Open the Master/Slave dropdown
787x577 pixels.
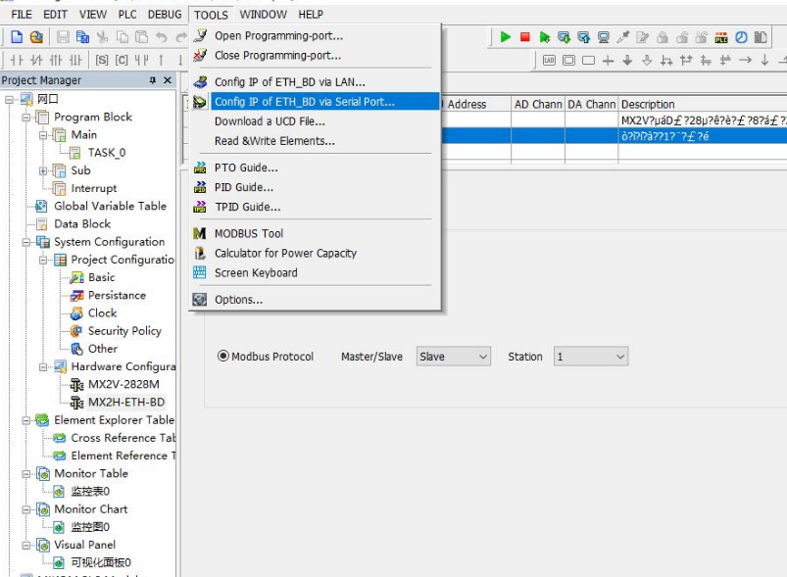[453, 358]
